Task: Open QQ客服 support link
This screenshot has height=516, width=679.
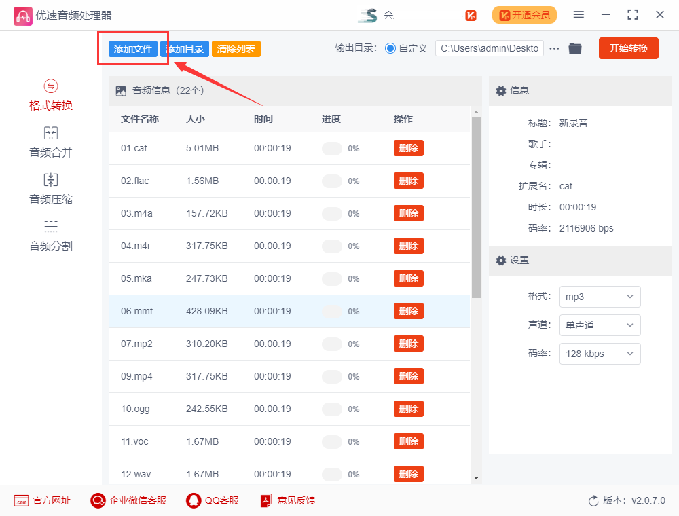Action: (212, 501)
